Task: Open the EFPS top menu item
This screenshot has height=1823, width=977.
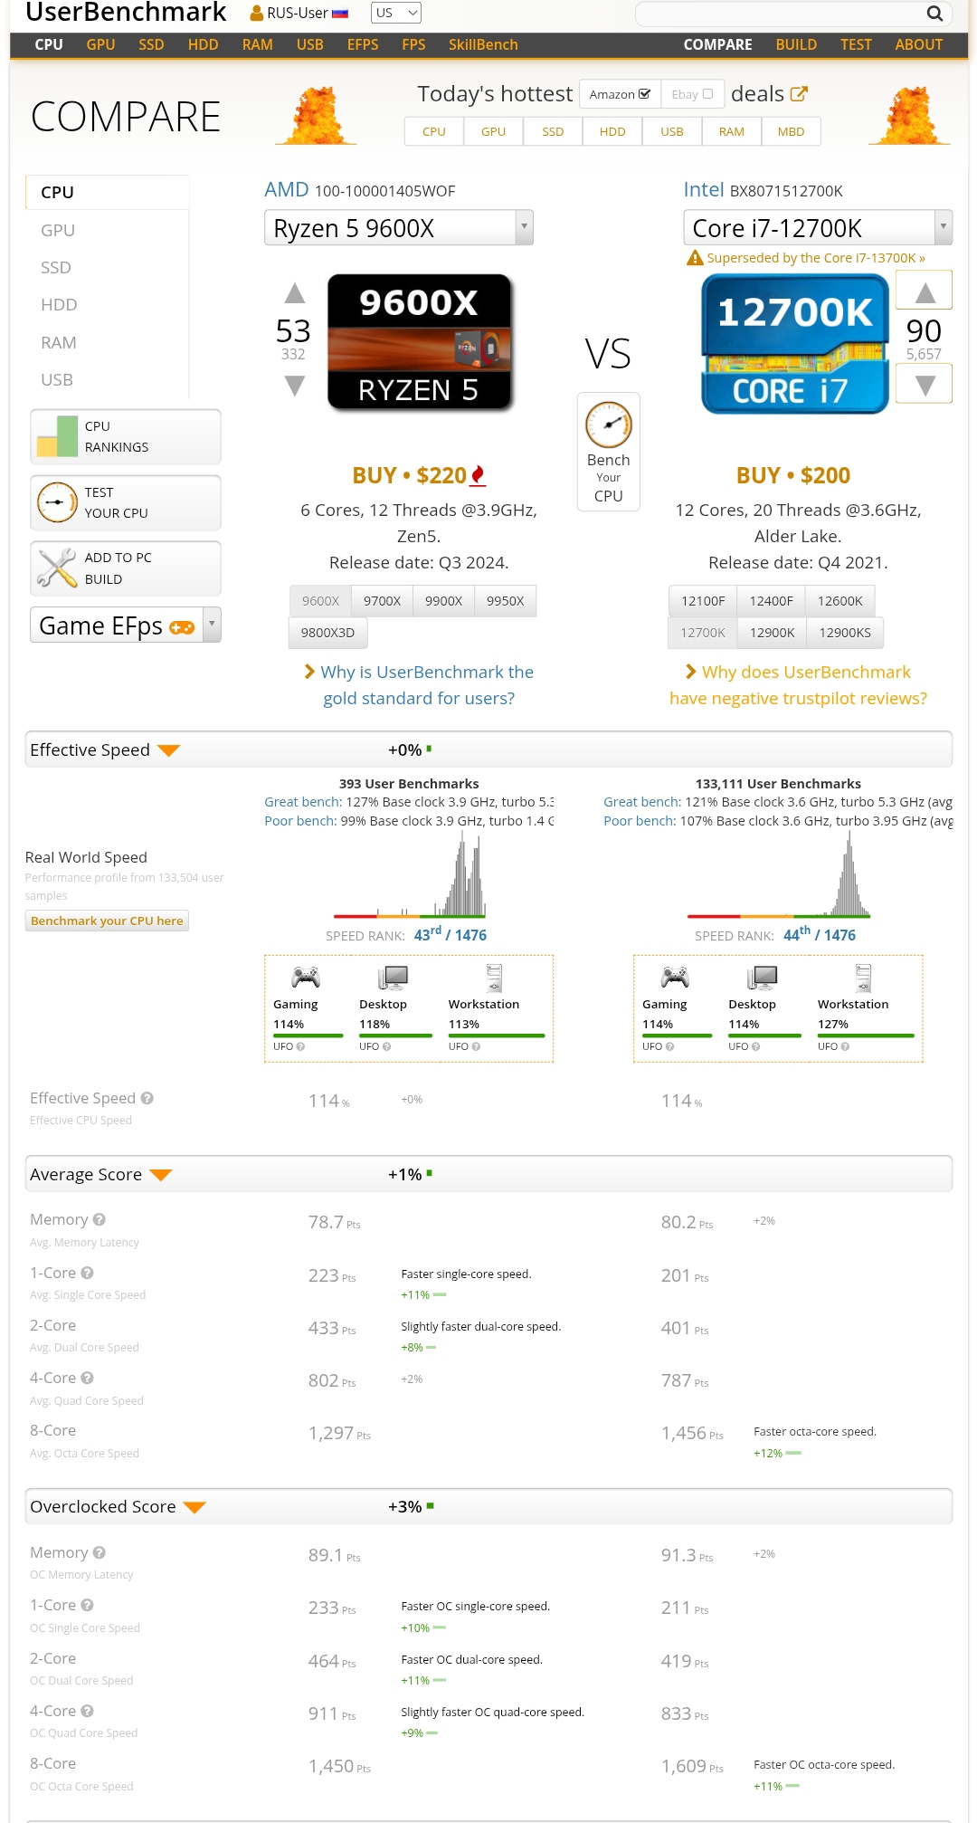Action: pos(363,44)
